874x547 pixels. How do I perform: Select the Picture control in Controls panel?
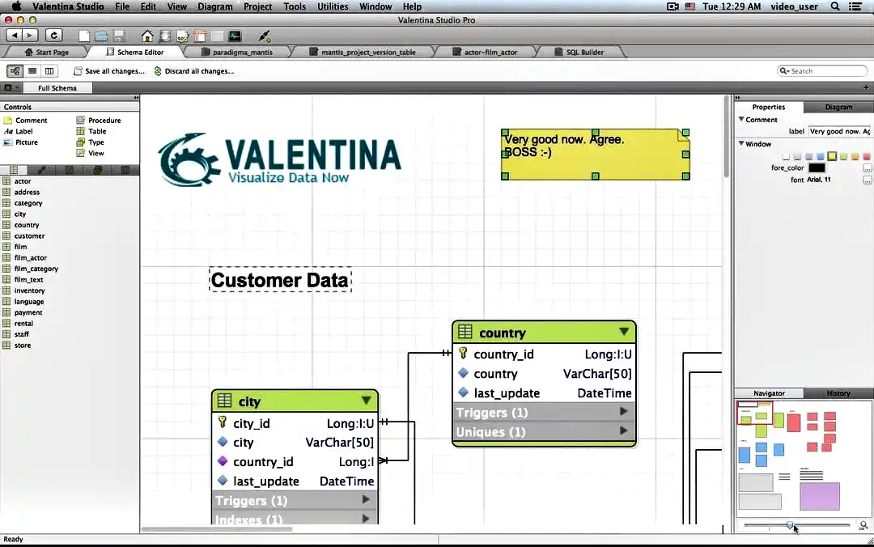(20, 142)
